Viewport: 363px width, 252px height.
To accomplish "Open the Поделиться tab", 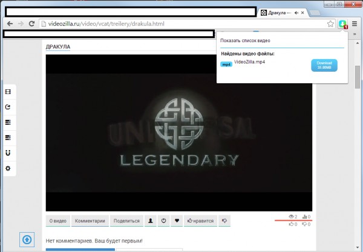I will [126, 221].
